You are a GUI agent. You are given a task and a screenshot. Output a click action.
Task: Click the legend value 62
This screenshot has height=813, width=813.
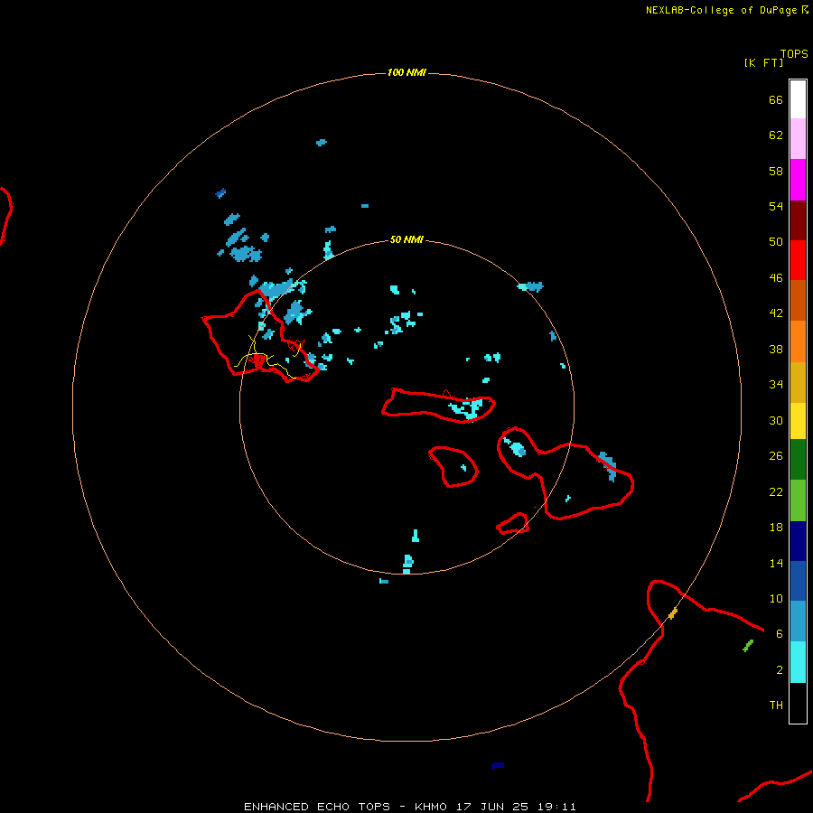(x=776, y=135)
